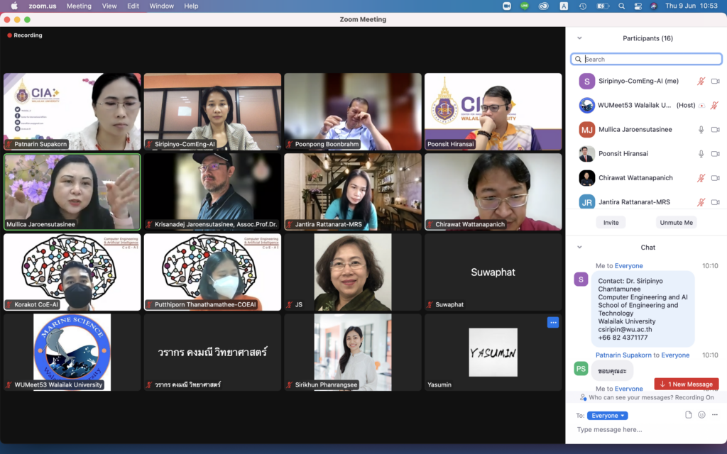
Task: Toggle Chirawat Wattanapanich's muted microphone icon
Action: [701, 178]
